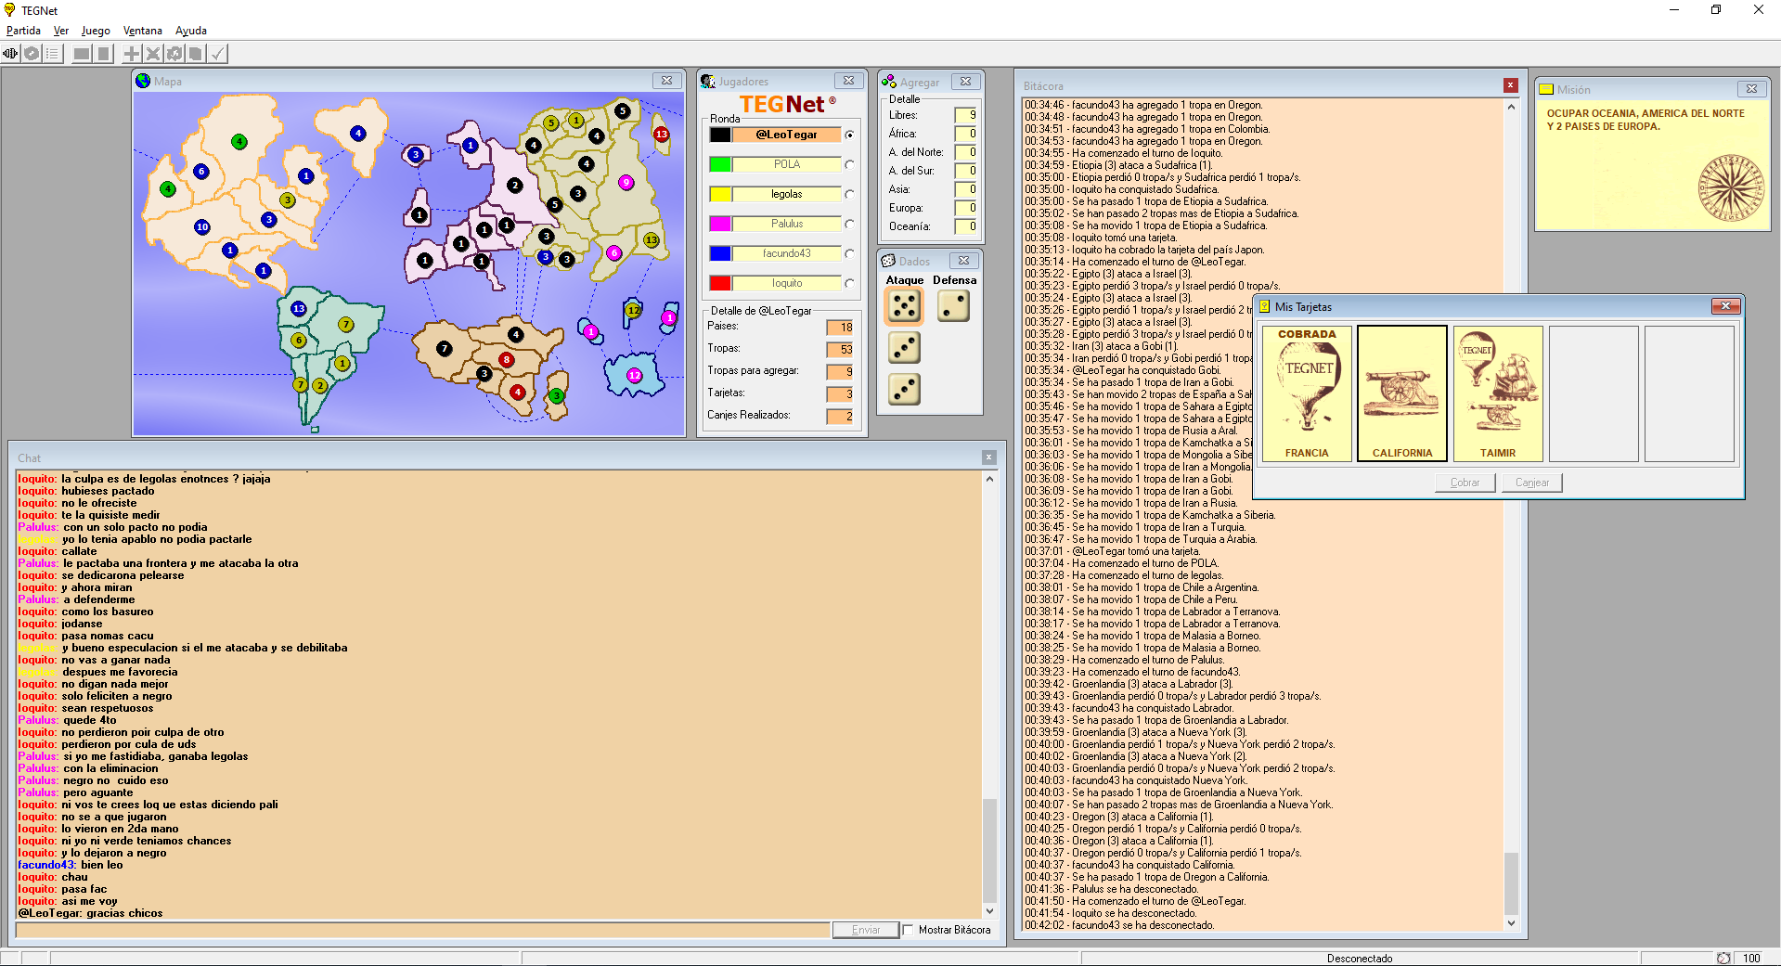
Task: Select the POLA player radio button
Action: coord(849,165)
